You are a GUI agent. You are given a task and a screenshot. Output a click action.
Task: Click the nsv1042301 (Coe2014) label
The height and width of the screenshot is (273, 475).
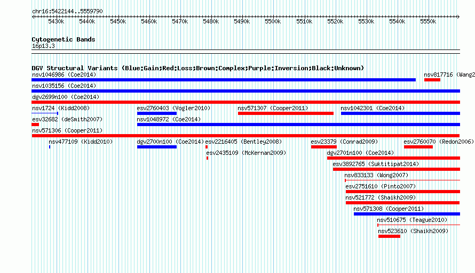click(x=373, y=108)
